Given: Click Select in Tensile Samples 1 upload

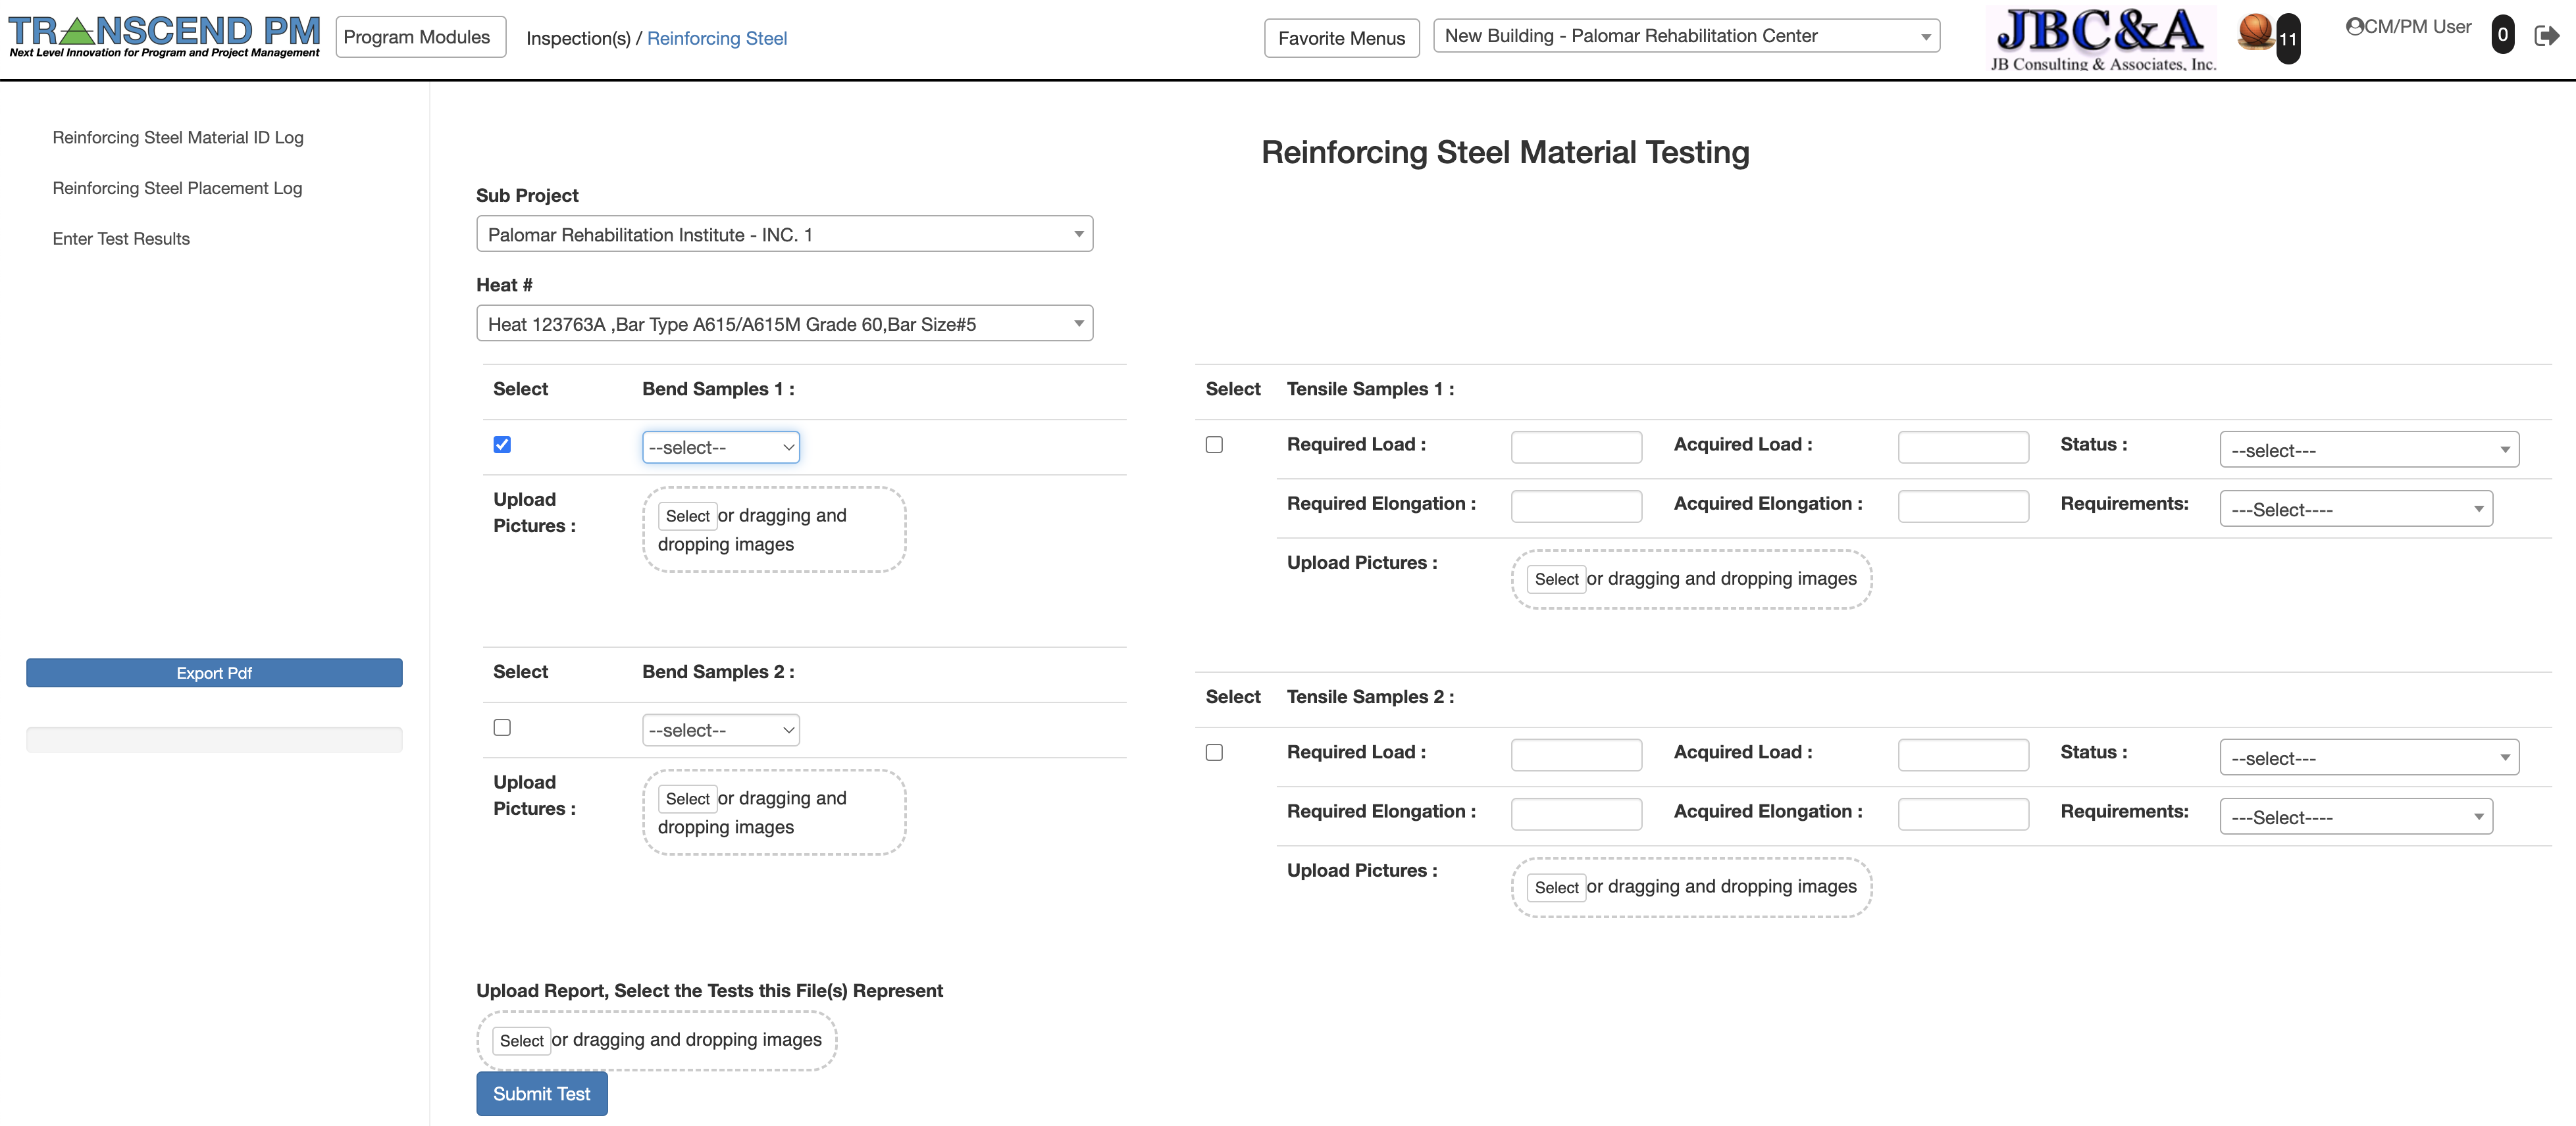Looking at the screenshot, I should point(1556,579).
